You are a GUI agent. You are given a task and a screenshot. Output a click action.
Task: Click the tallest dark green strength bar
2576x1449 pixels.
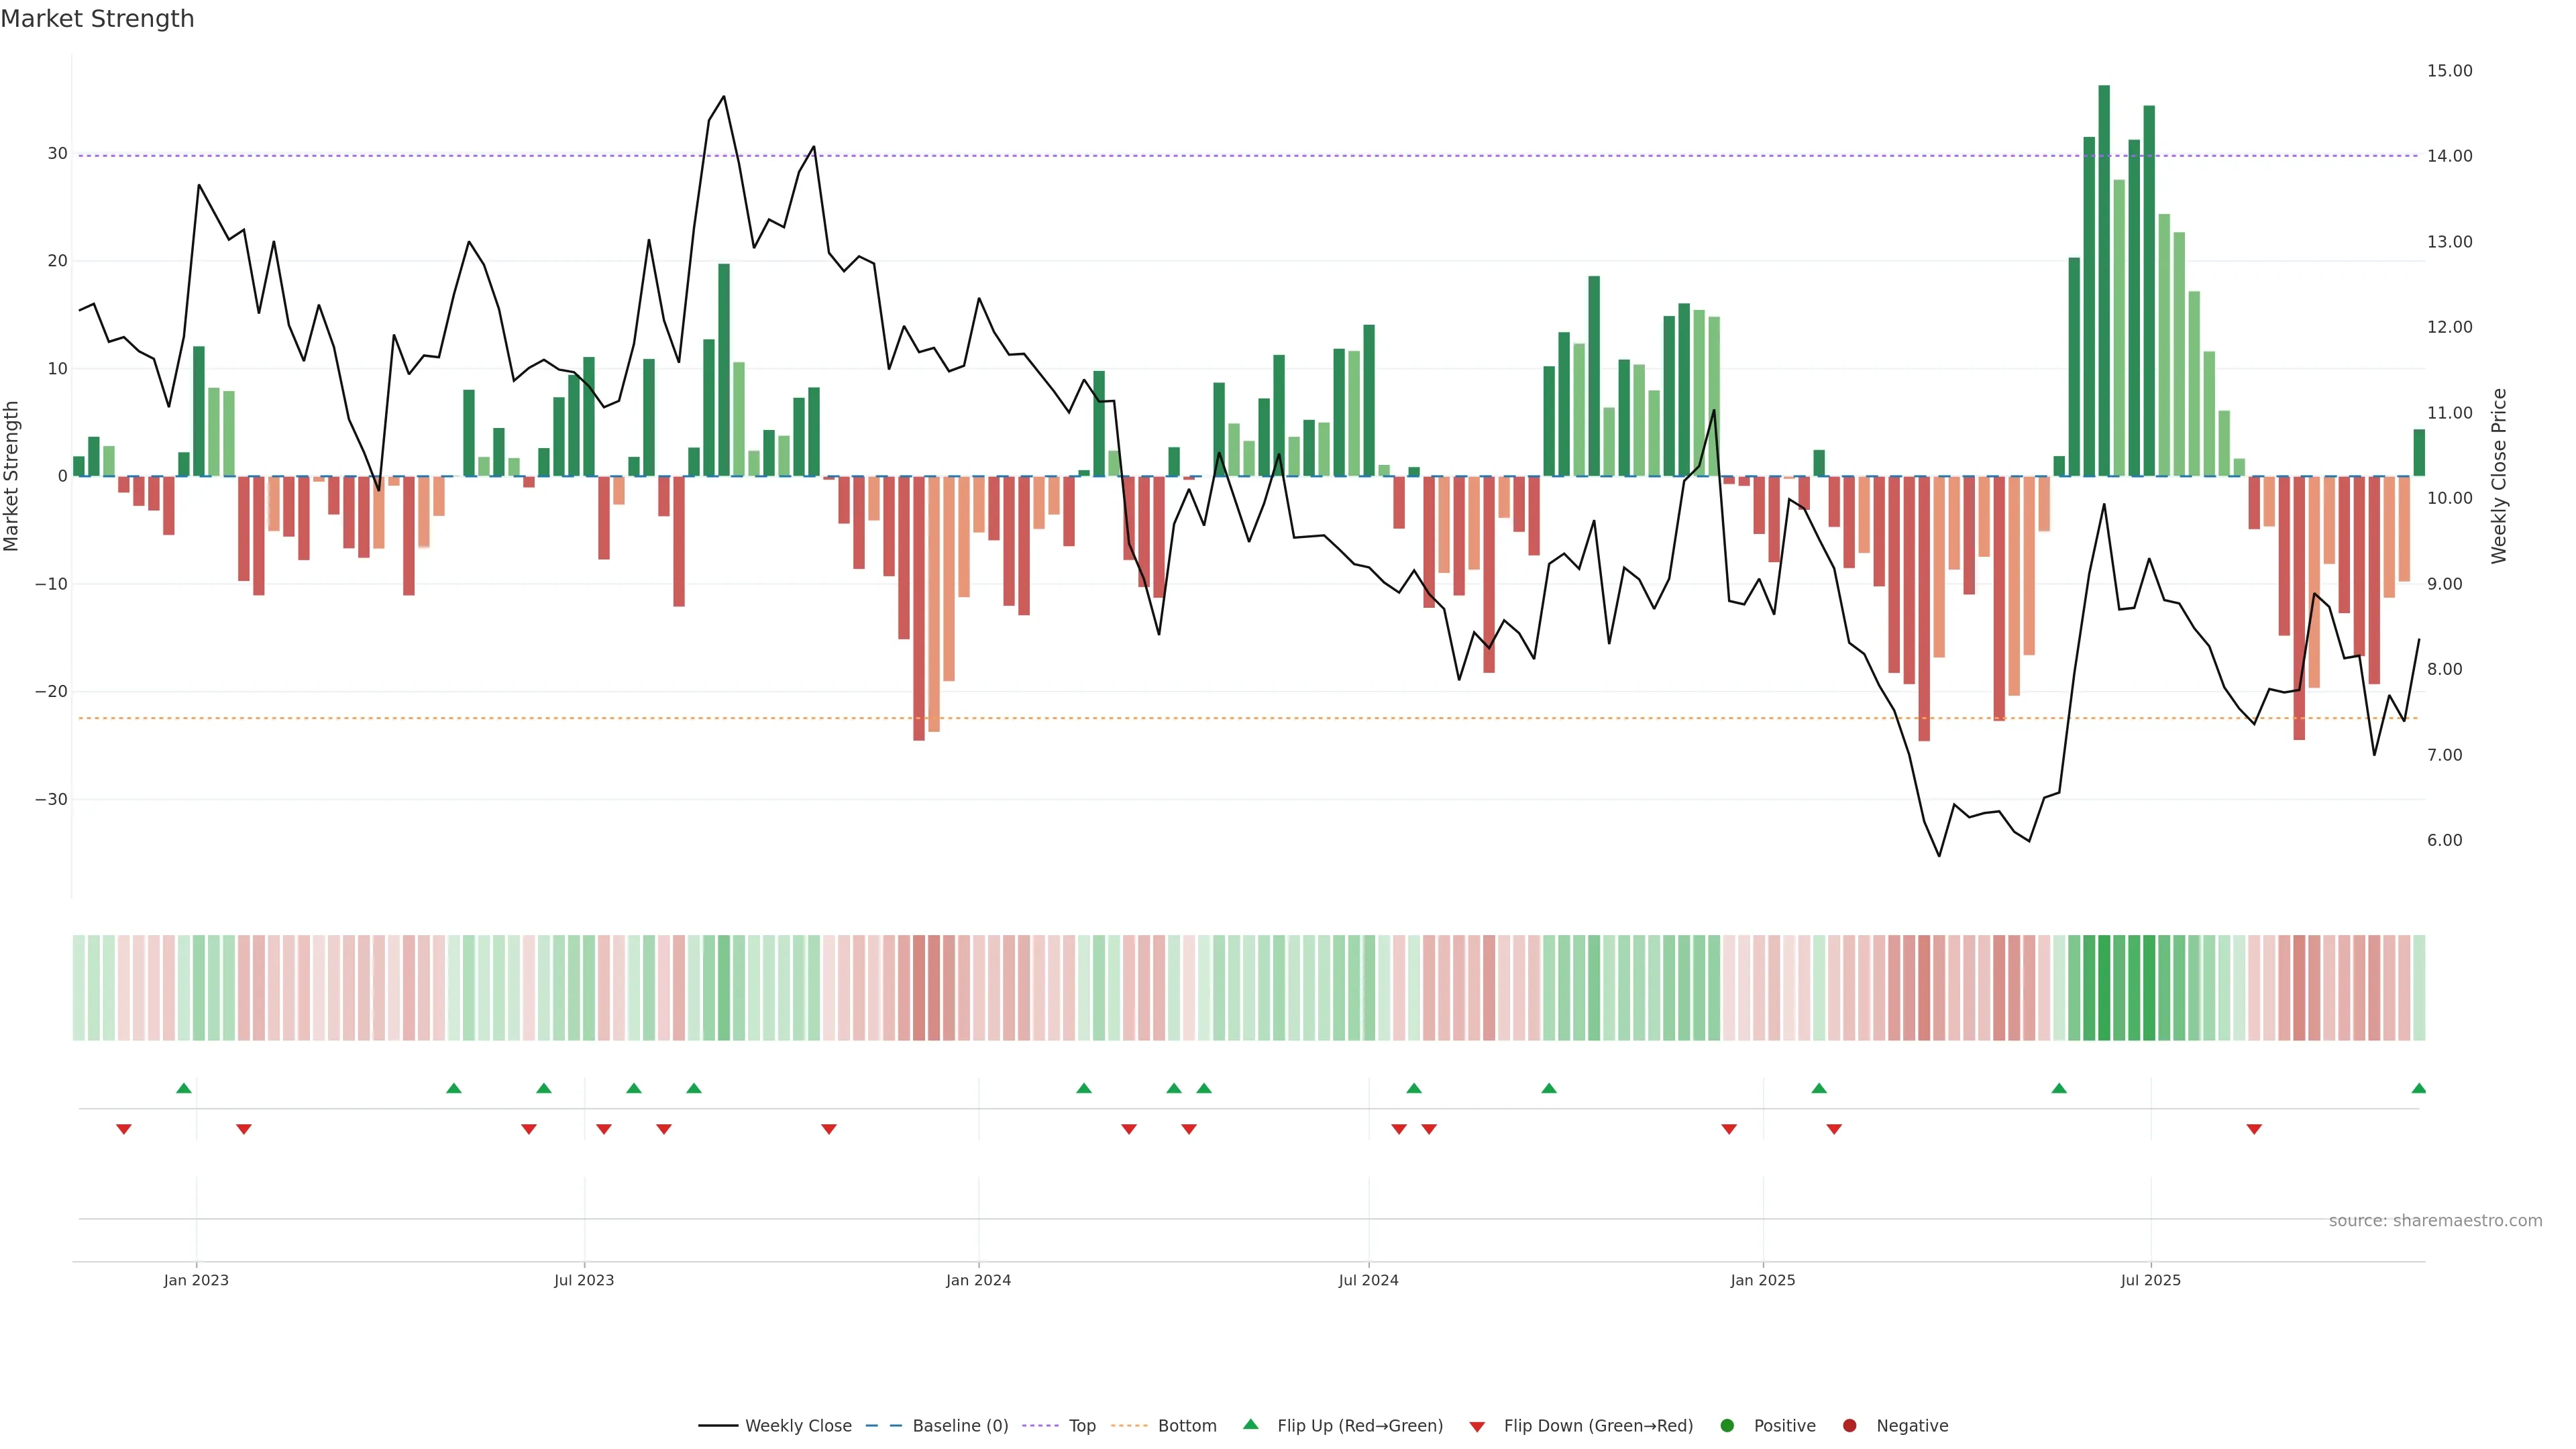[2104, 280]
